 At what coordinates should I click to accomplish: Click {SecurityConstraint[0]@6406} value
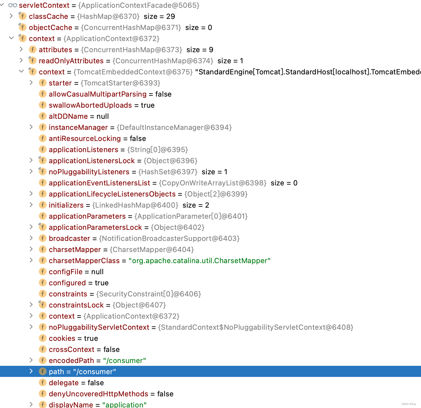click(149, 294)
